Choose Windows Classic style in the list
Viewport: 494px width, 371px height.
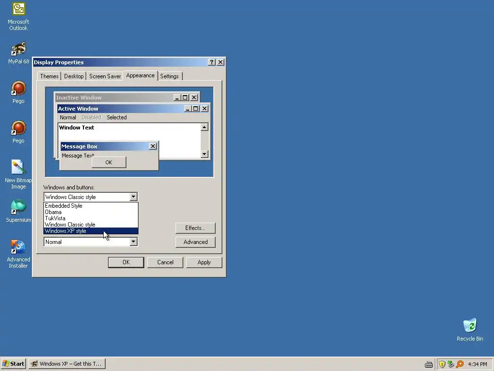[91, 225]
